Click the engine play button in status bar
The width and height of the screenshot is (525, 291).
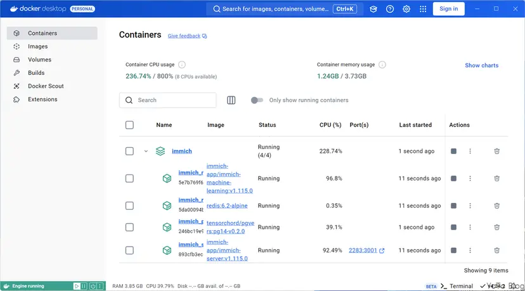(76, 286)
